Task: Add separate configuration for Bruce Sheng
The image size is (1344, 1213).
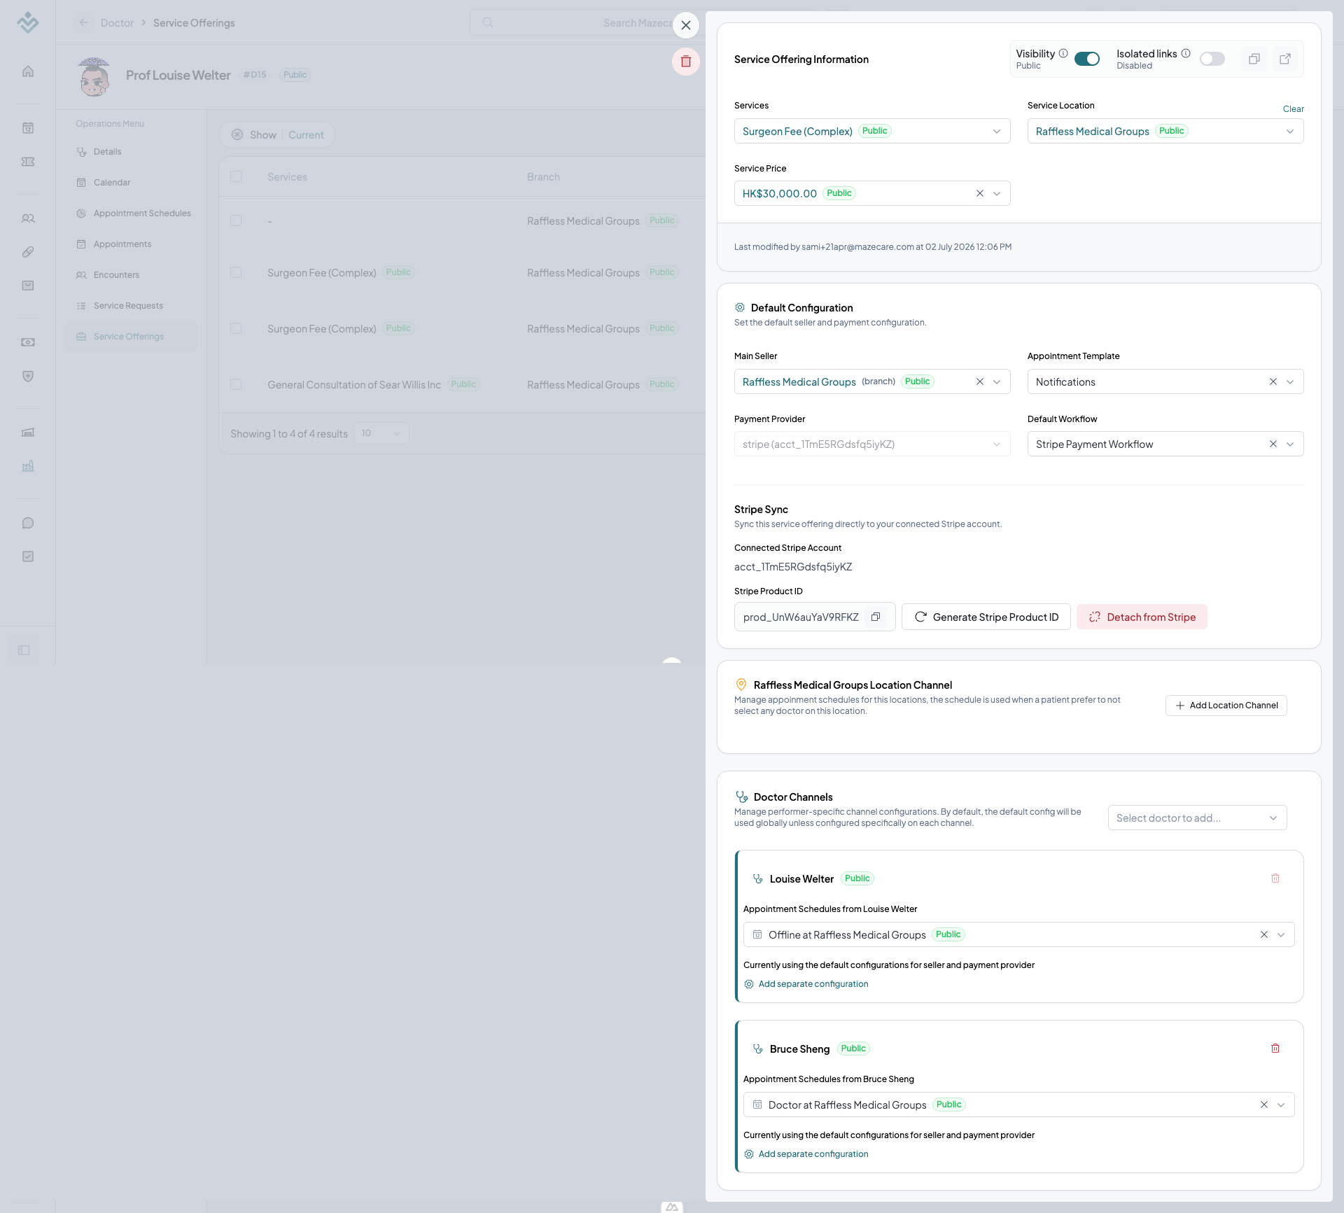Action: 806,1154
